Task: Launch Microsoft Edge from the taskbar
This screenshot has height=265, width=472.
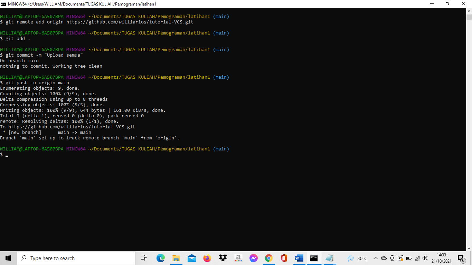Action: click(161, 258)
